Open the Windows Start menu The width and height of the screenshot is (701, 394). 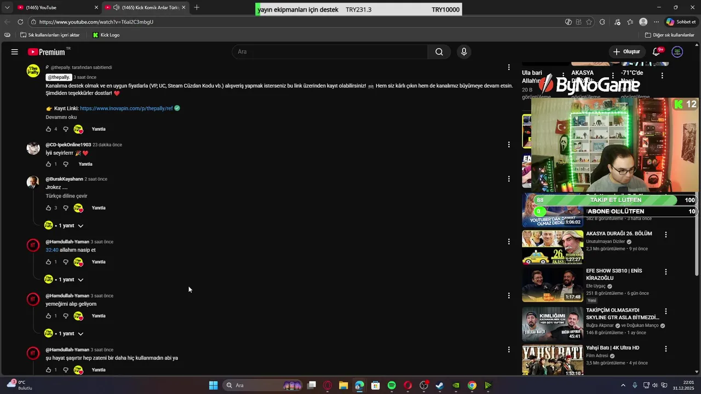click(x=213, y=385)
